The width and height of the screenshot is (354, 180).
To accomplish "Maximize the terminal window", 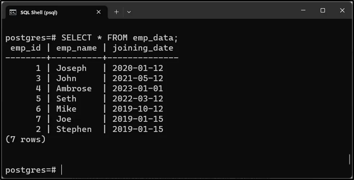I will coord(323,10).
